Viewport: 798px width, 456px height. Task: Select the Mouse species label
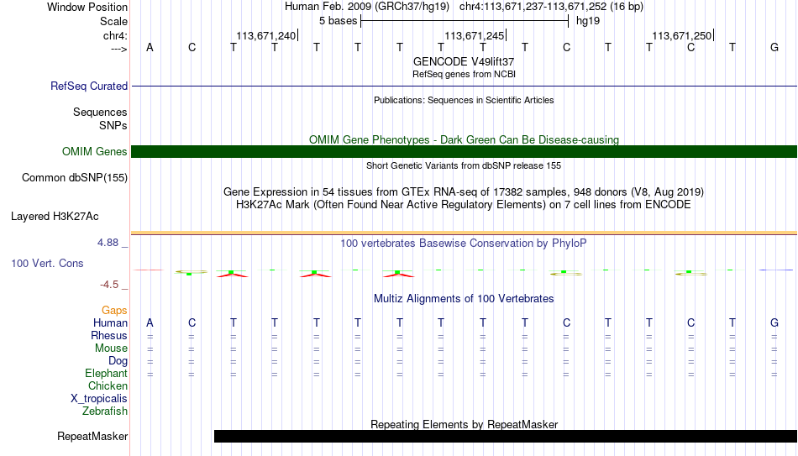click(111, 349)
